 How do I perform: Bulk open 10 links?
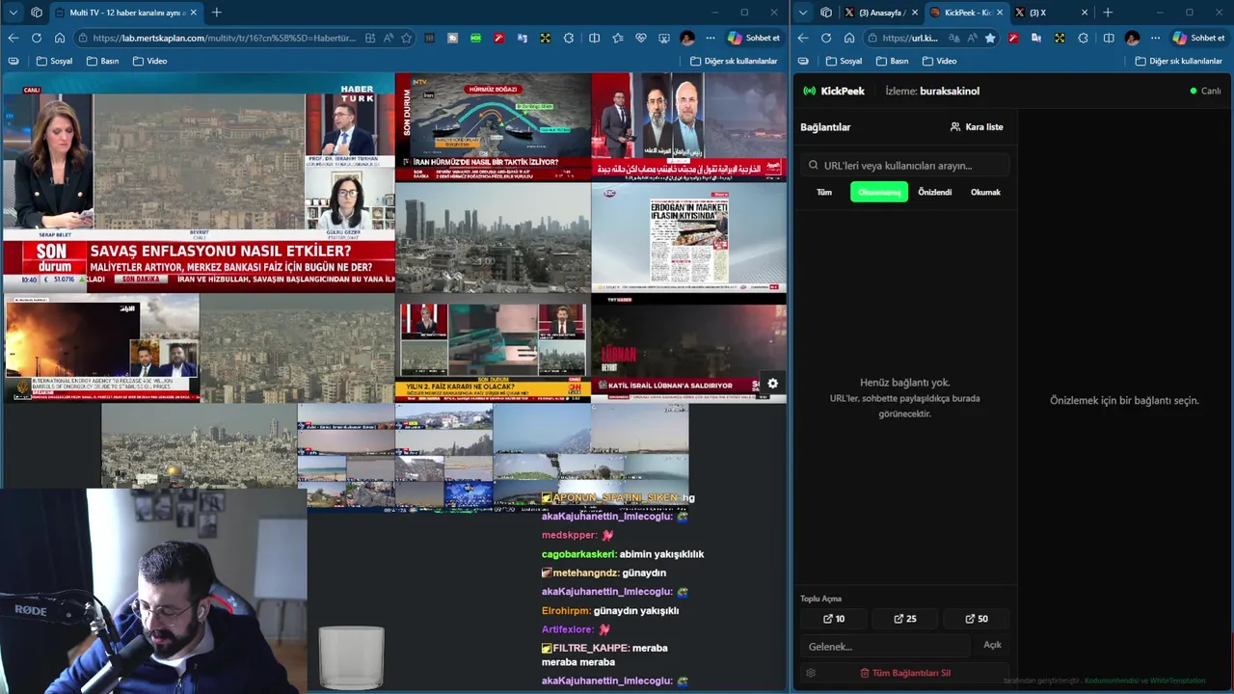(x=834, y=619)
